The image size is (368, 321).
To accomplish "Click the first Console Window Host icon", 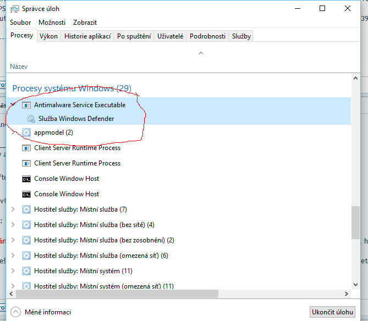I will (26, 179).
